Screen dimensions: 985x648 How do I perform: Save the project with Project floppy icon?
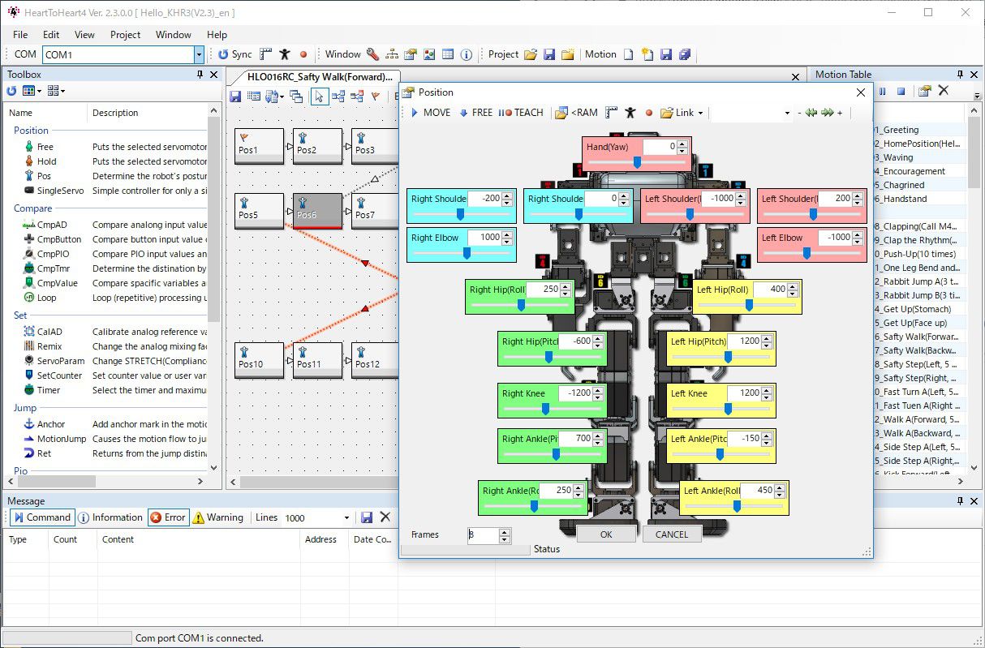coord(549,54)
